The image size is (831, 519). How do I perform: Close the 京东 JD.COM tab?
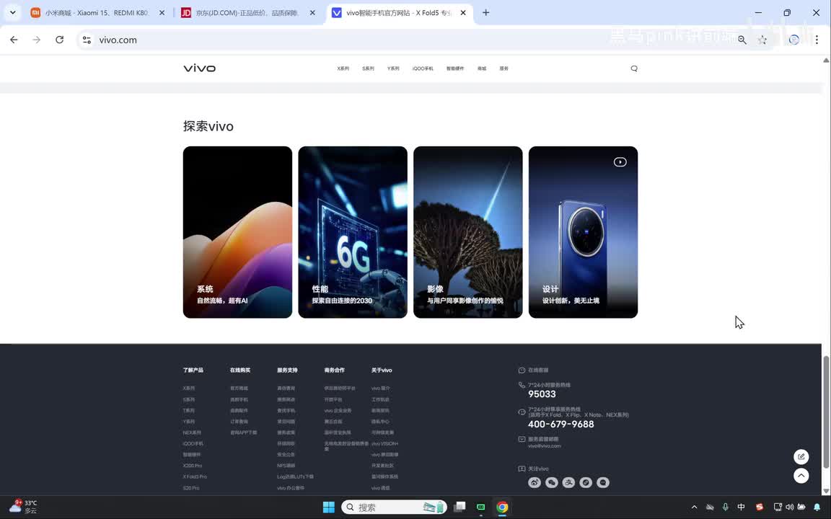tap(312, 13)
